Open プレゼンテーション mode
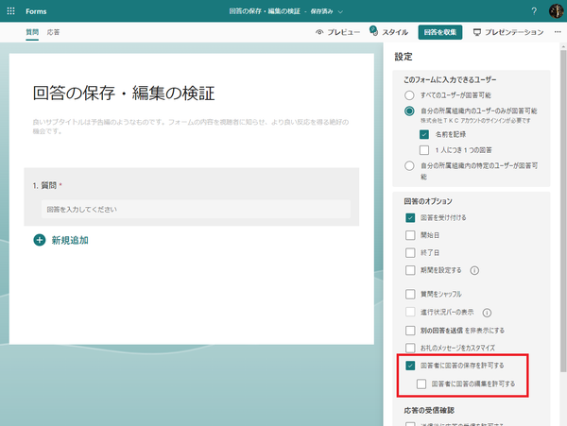The width and height of the screenshot is (567, 426). [x=508, y=32]
